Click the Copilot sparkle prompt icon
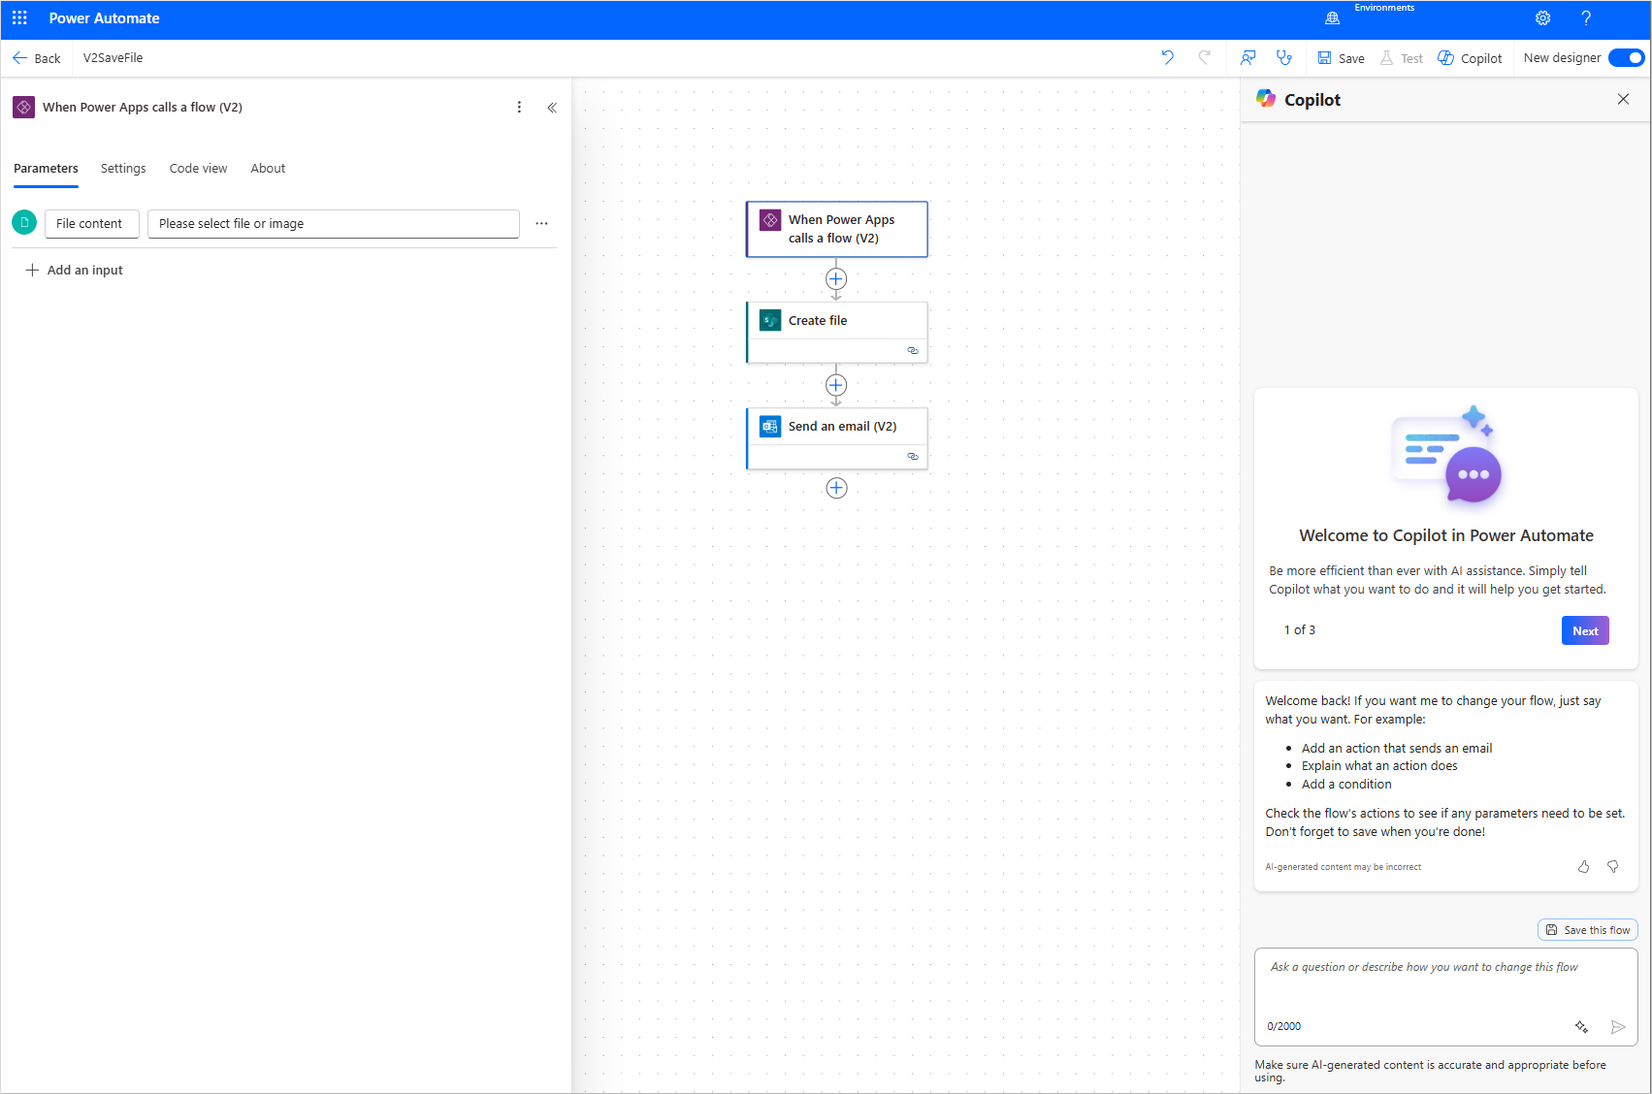The image size is (1652, 1094). (x=1581, y=1027)
